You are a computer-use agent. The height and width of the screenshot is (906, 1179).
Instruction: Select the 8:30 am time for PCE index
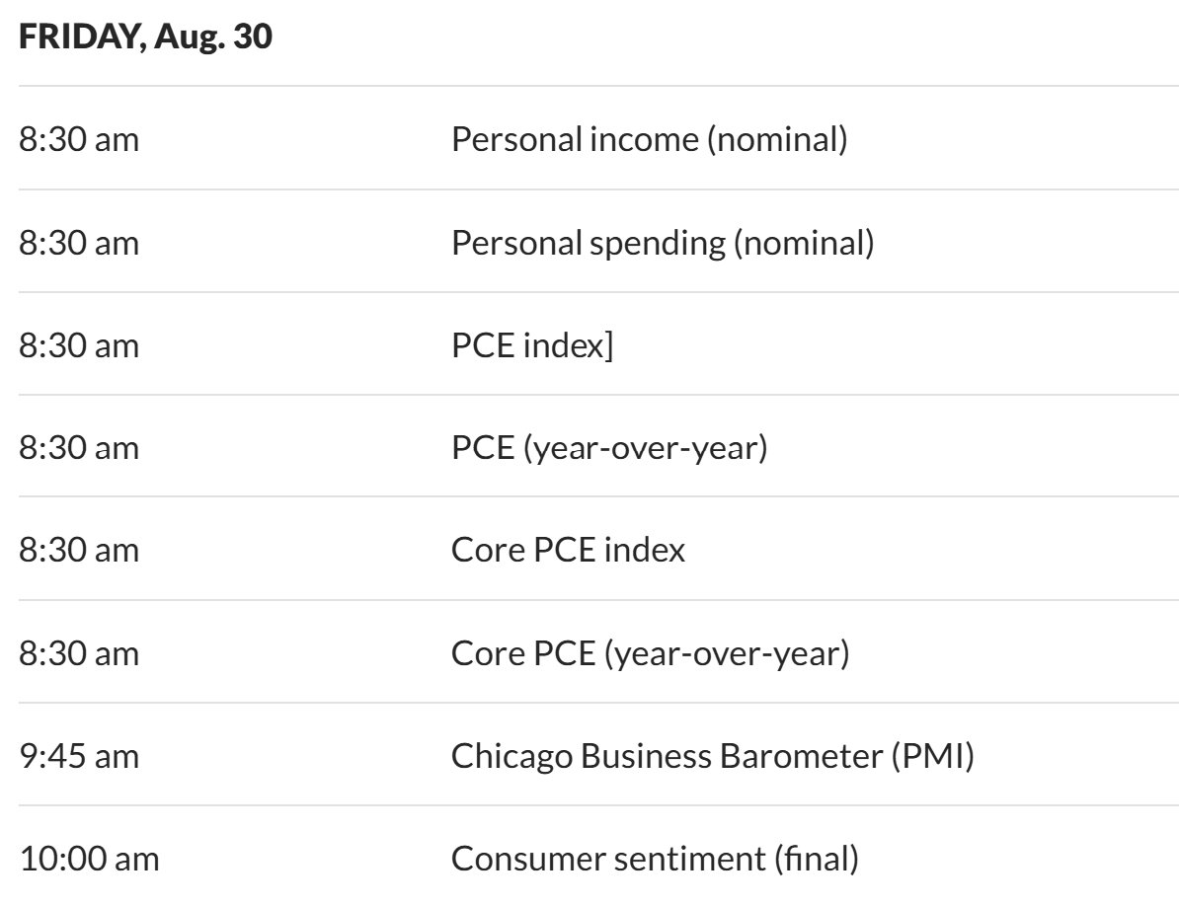pos(79,345)
